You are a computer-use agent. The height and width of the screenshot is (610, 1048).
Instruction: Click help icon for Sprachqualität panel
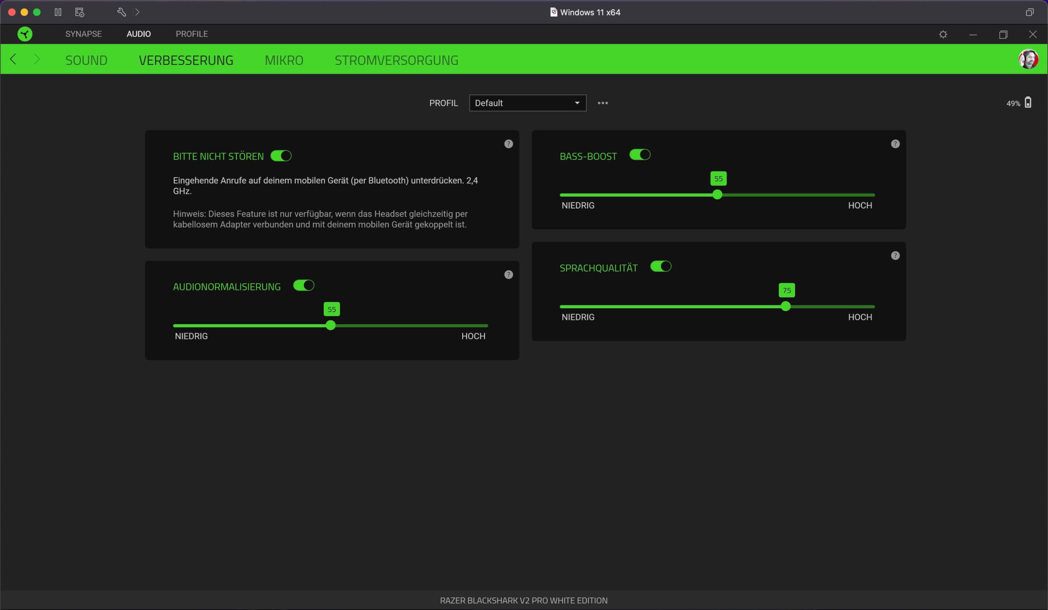pos(895,256)
